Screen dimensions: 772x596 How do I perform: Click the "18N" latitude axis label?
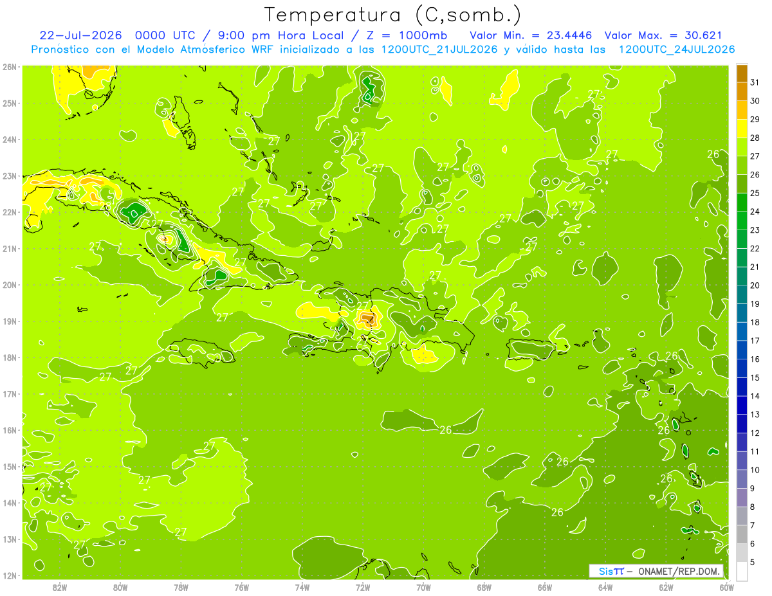click(x=9, y=357)
